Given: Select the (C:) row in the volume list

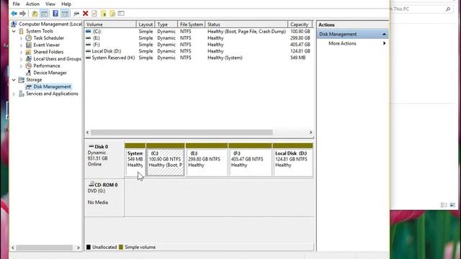Looking at the screenshot, I should pyautogui.click(x=199, y=32).
